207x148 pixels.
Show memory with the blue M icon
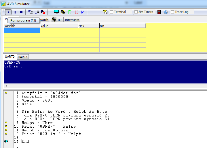[x=83, y=12]
